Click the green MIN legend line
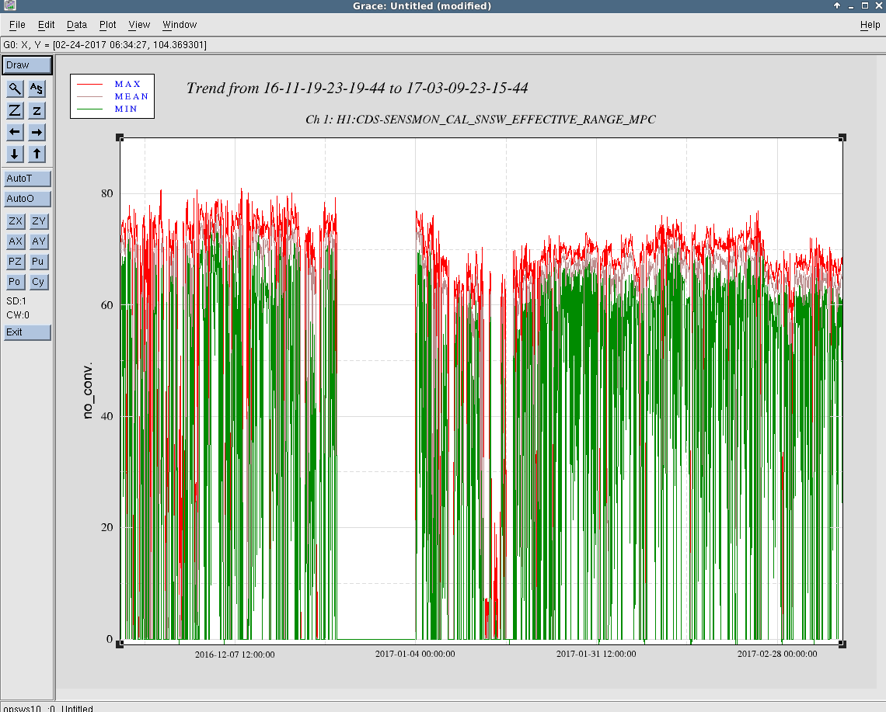The width and height of the screenshot is (886, 712). pyautogui.click(x=89, y=109)
